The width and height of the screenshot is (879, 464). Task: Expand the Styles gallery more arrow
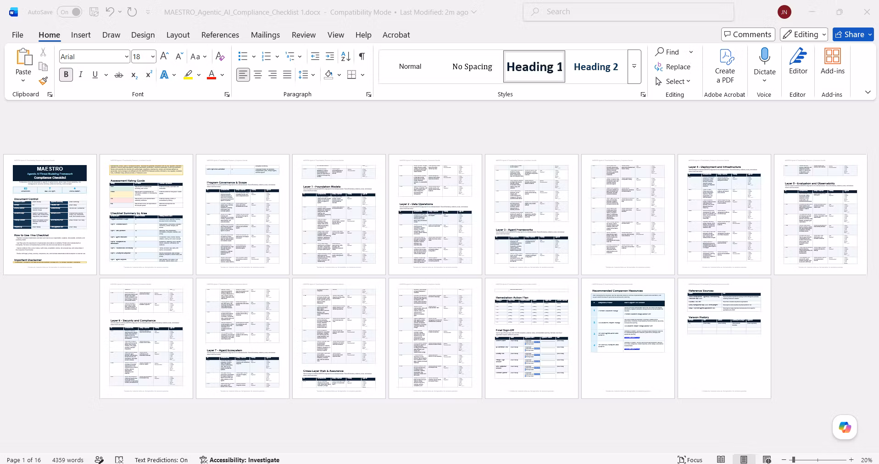tap(634, 66)
